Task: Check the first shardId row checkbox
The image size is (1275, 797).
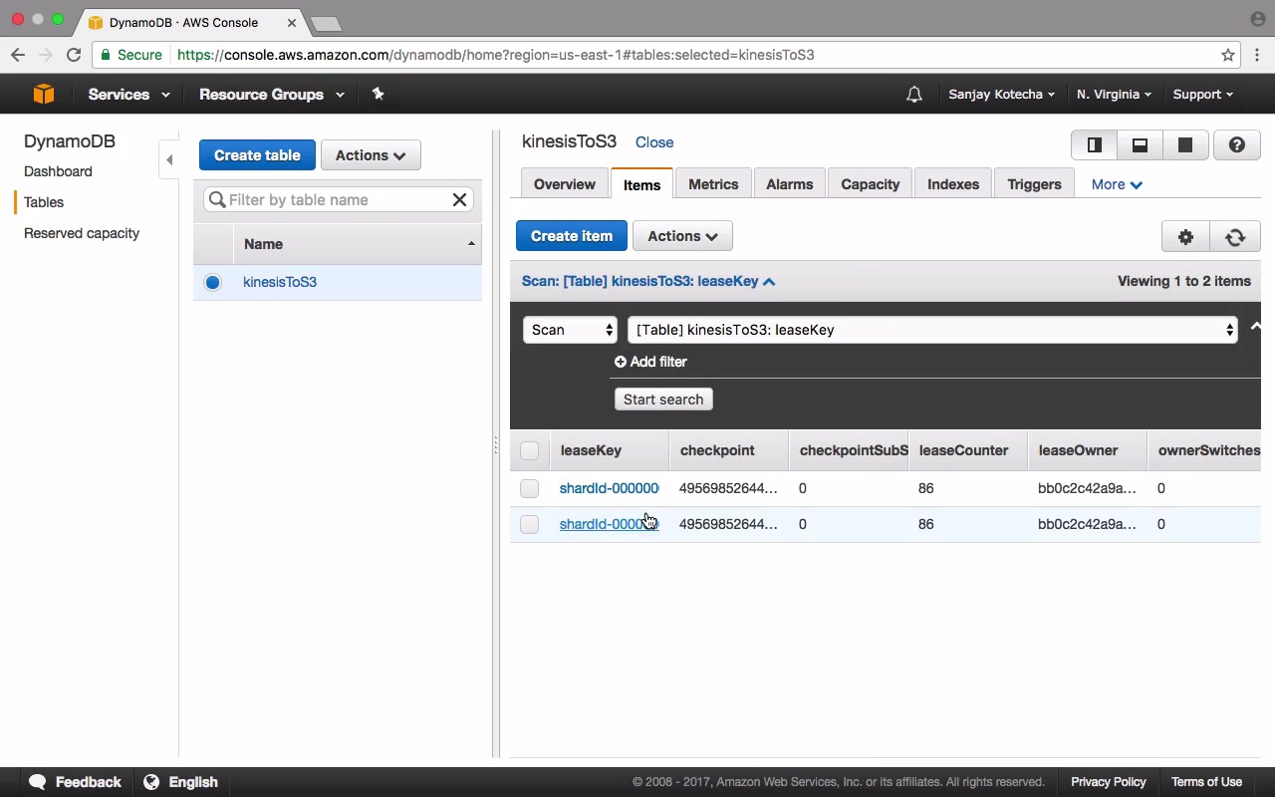Action: 529,488
